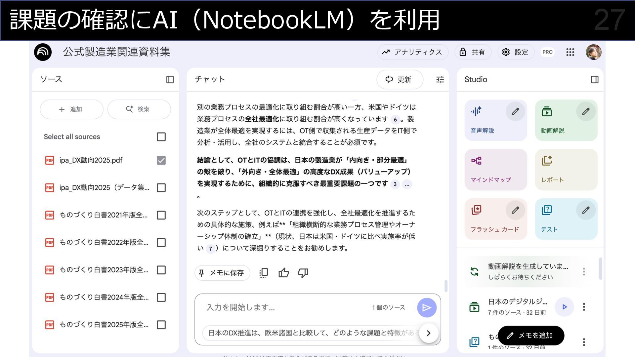Send the message with the arrow button
Viewport: 635px width, 357px height.
pos(426,308)
